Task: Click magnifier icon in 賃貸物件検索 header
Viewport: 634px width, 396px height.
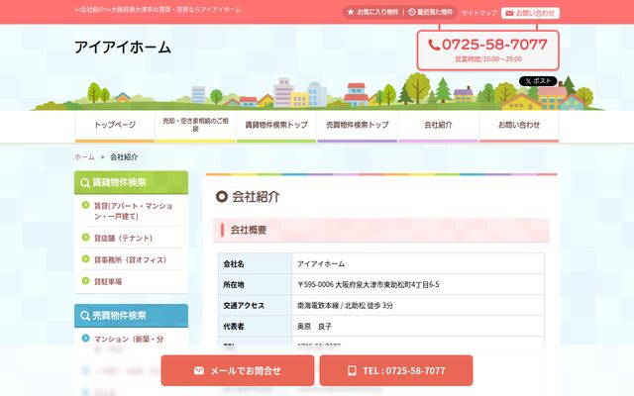Action: [x=84, y=182]
